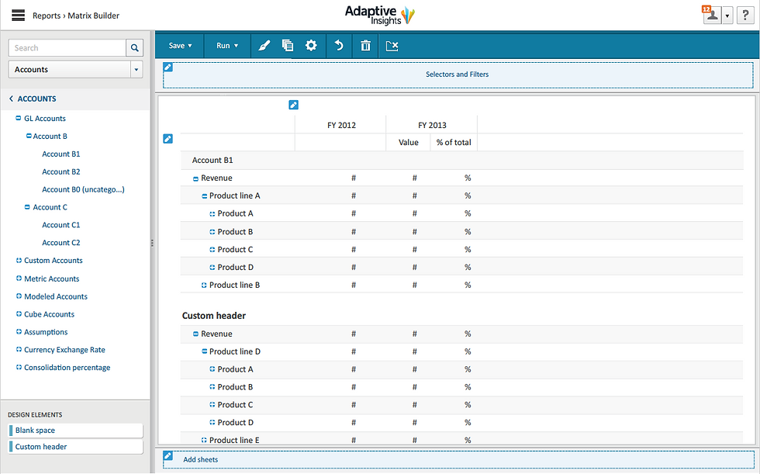Click the Blank space design element
This screenshot has height=474, width=760.
pyautogui.click(x=76, y=431)
